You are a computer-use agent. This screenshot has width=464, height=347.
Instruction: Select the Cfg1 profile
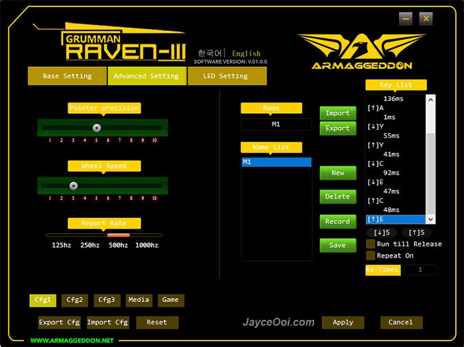pyautogui.click(x=43, y=300)
